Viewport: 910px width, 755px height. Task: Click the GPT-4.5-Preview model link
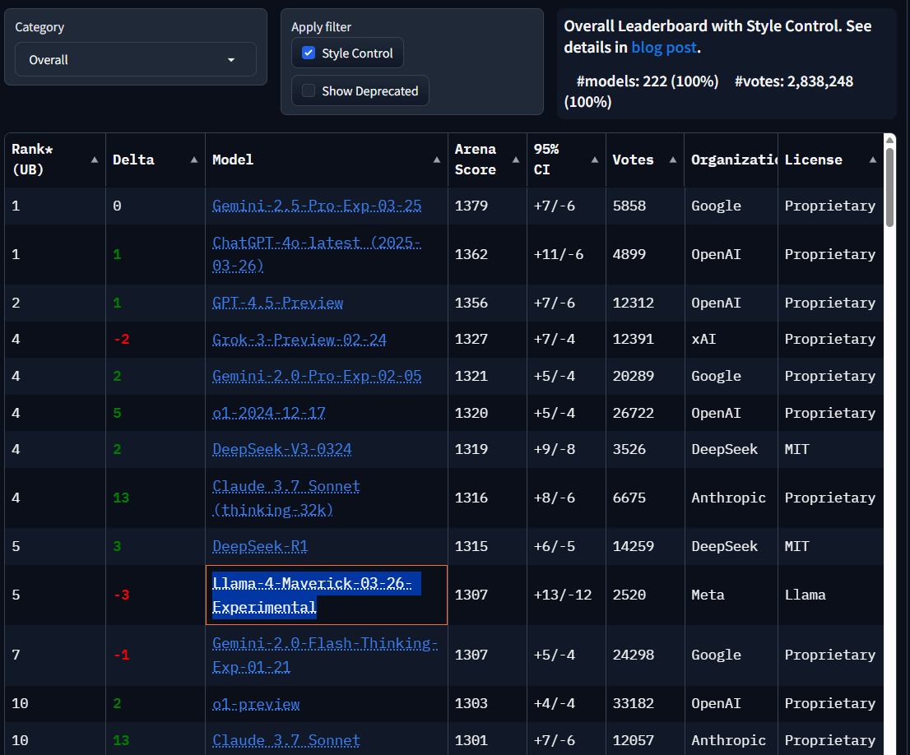click(x=277, y=303)
